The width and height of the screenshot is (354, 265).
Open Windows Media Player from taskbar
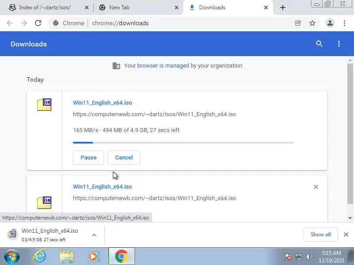(x=93, y=257)
